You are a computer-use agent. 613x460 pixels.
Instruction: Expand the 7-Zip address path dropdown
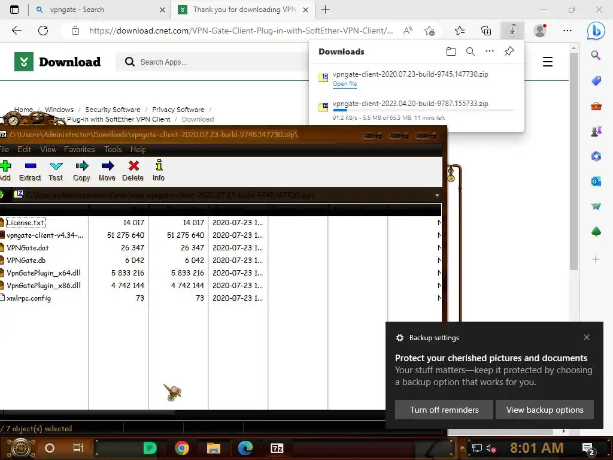point(437,195)
